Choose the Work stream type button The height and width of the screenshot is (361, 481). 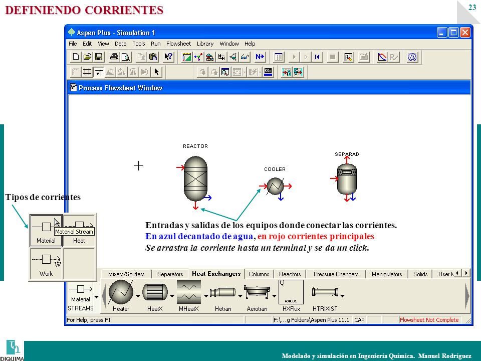[x=46, y=264]
